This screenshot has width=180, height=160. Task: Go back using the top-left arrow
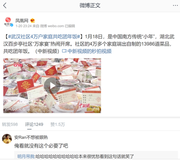click(x=5, y=6)
